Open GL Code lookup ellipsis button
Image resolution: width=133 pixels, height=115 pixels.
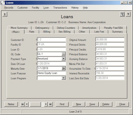coord(64,54)
